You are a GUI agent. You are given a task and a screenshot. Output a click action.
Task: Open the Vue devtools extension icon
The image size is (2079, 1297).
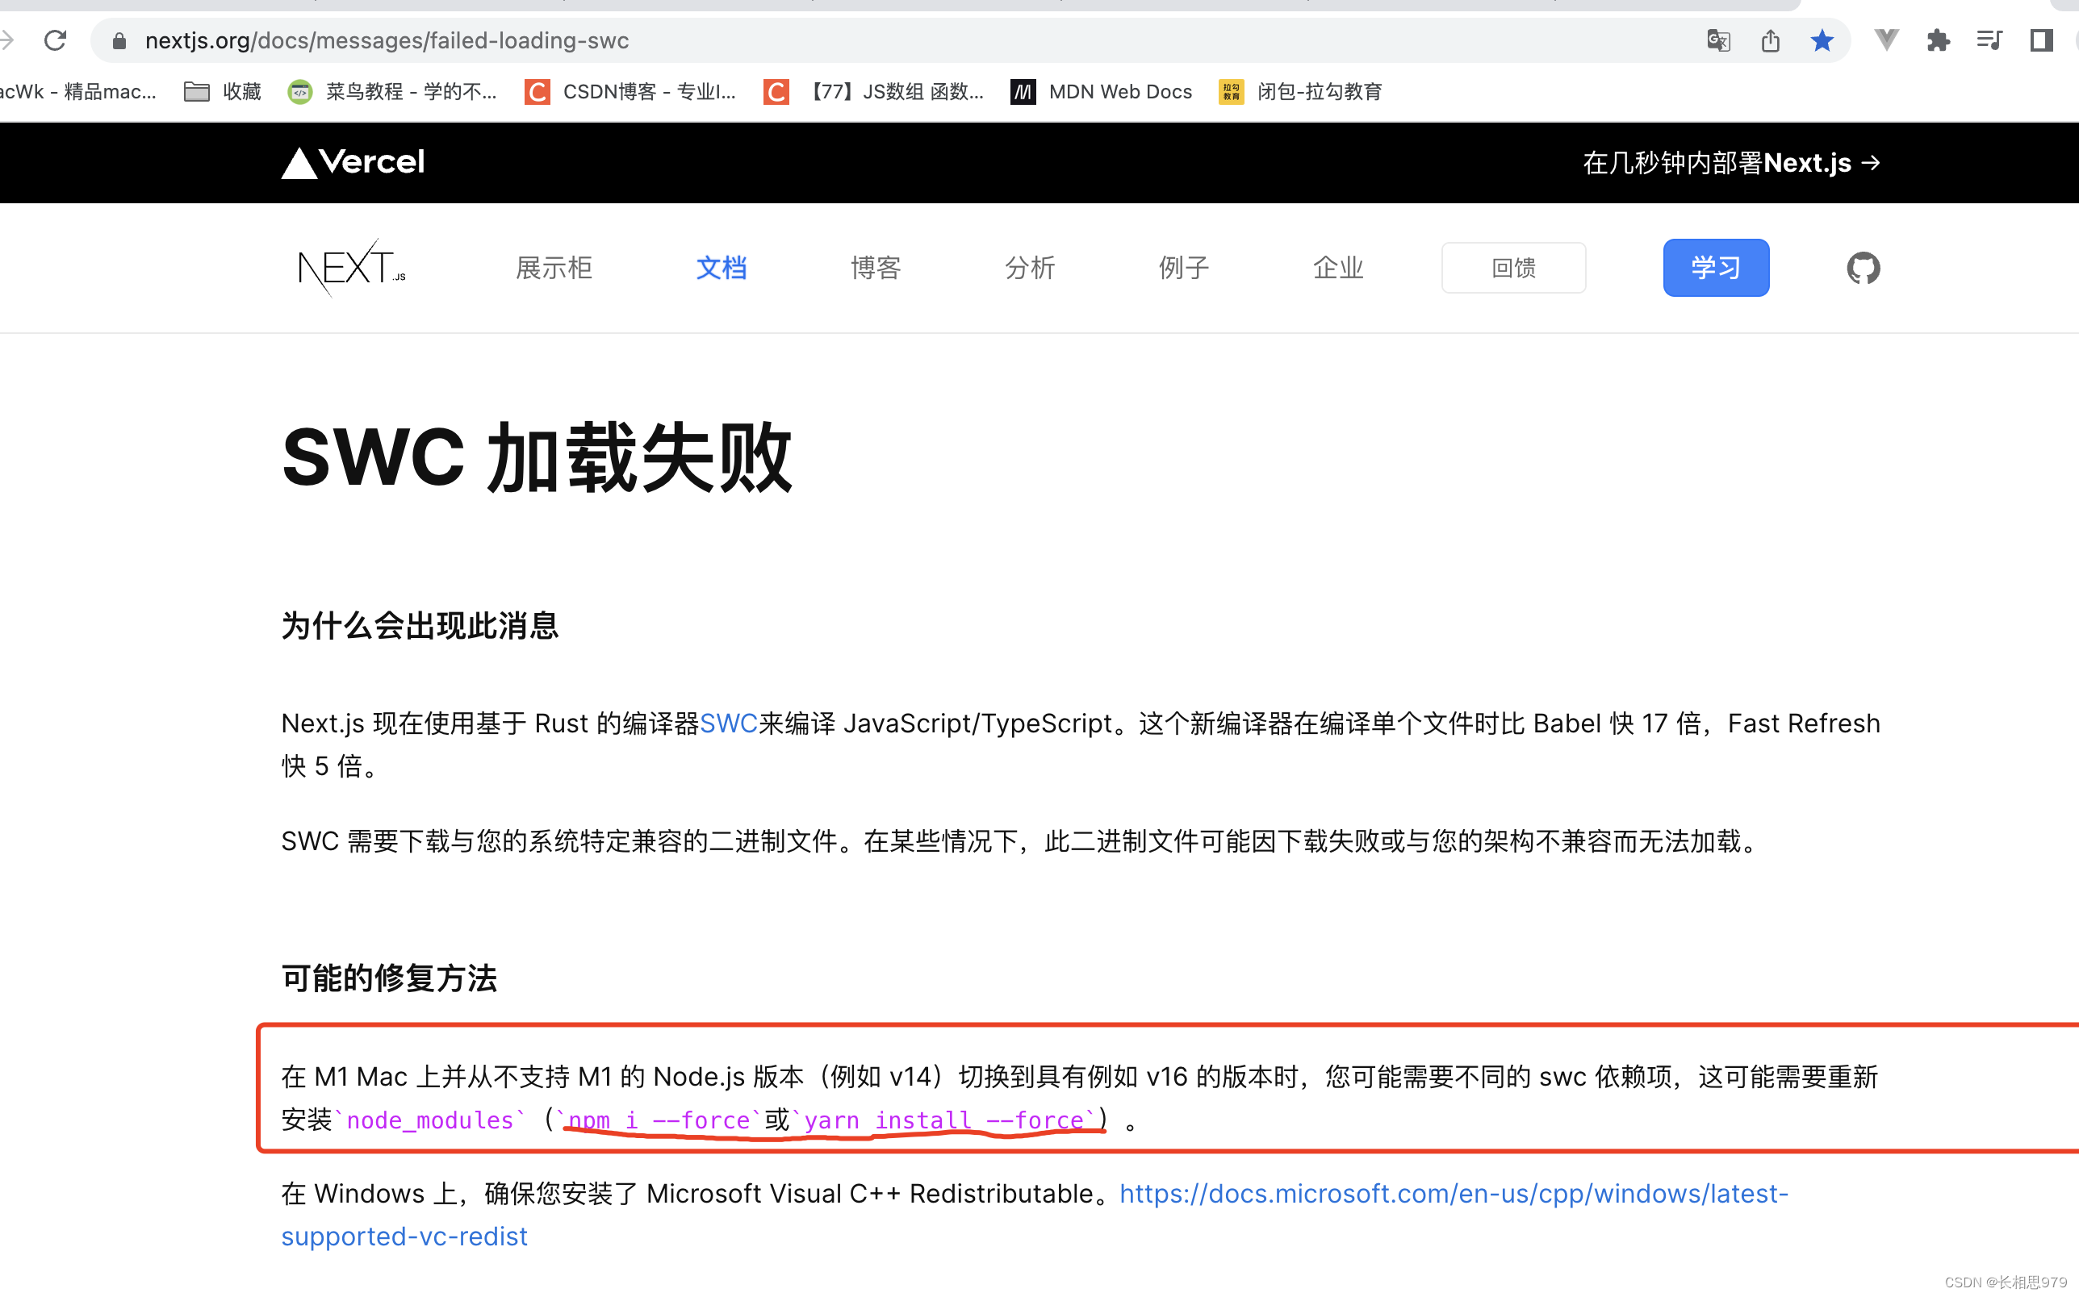(1886, 40)
